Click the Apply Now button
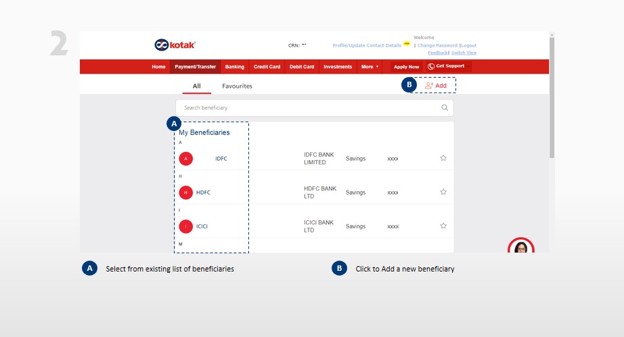The height and width of the screenshot is (337, 624). click(406, 67)
